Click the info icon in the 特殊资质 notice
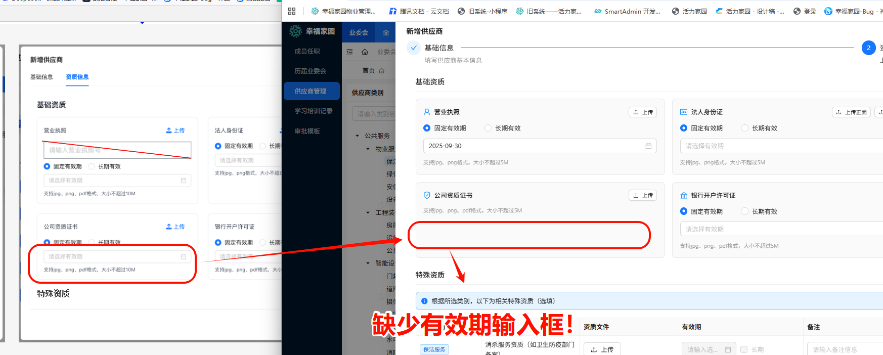Viewport: 883px width, 355px height. (x=424, y=301)
